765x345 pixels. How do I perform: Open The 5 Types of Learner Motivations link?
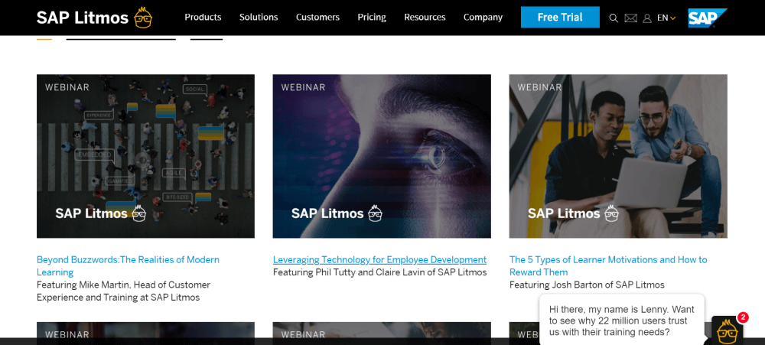(608, 260)
